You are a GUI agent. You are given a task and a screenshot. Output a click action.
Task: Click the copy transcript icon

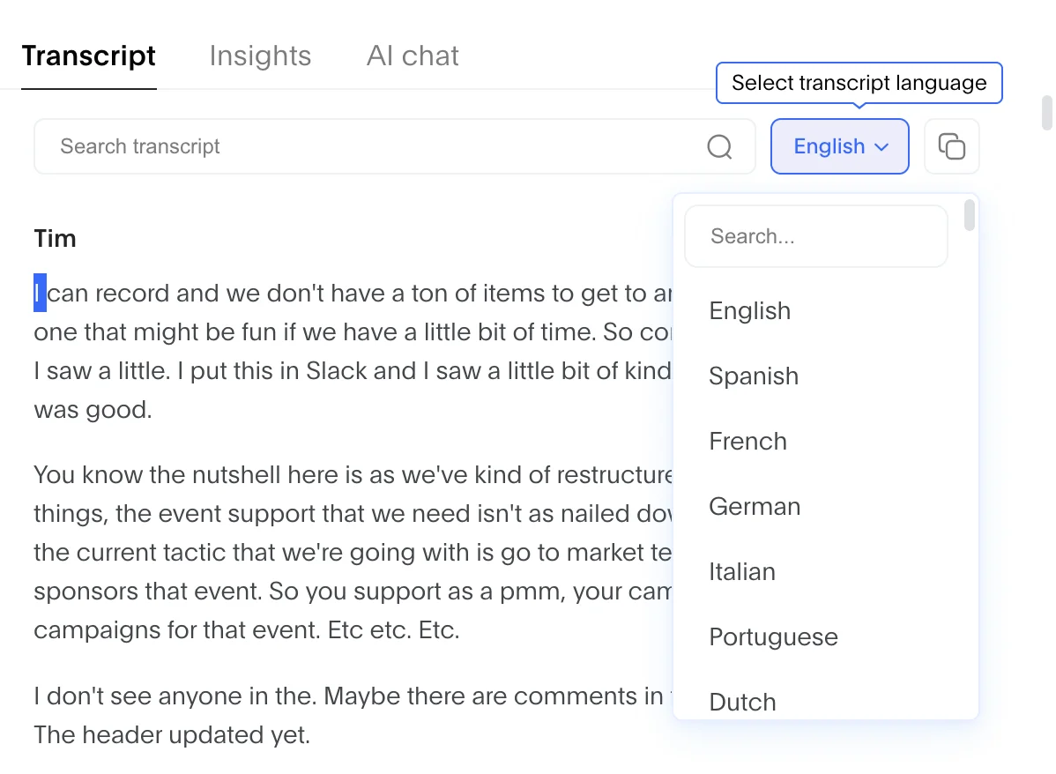952,146
